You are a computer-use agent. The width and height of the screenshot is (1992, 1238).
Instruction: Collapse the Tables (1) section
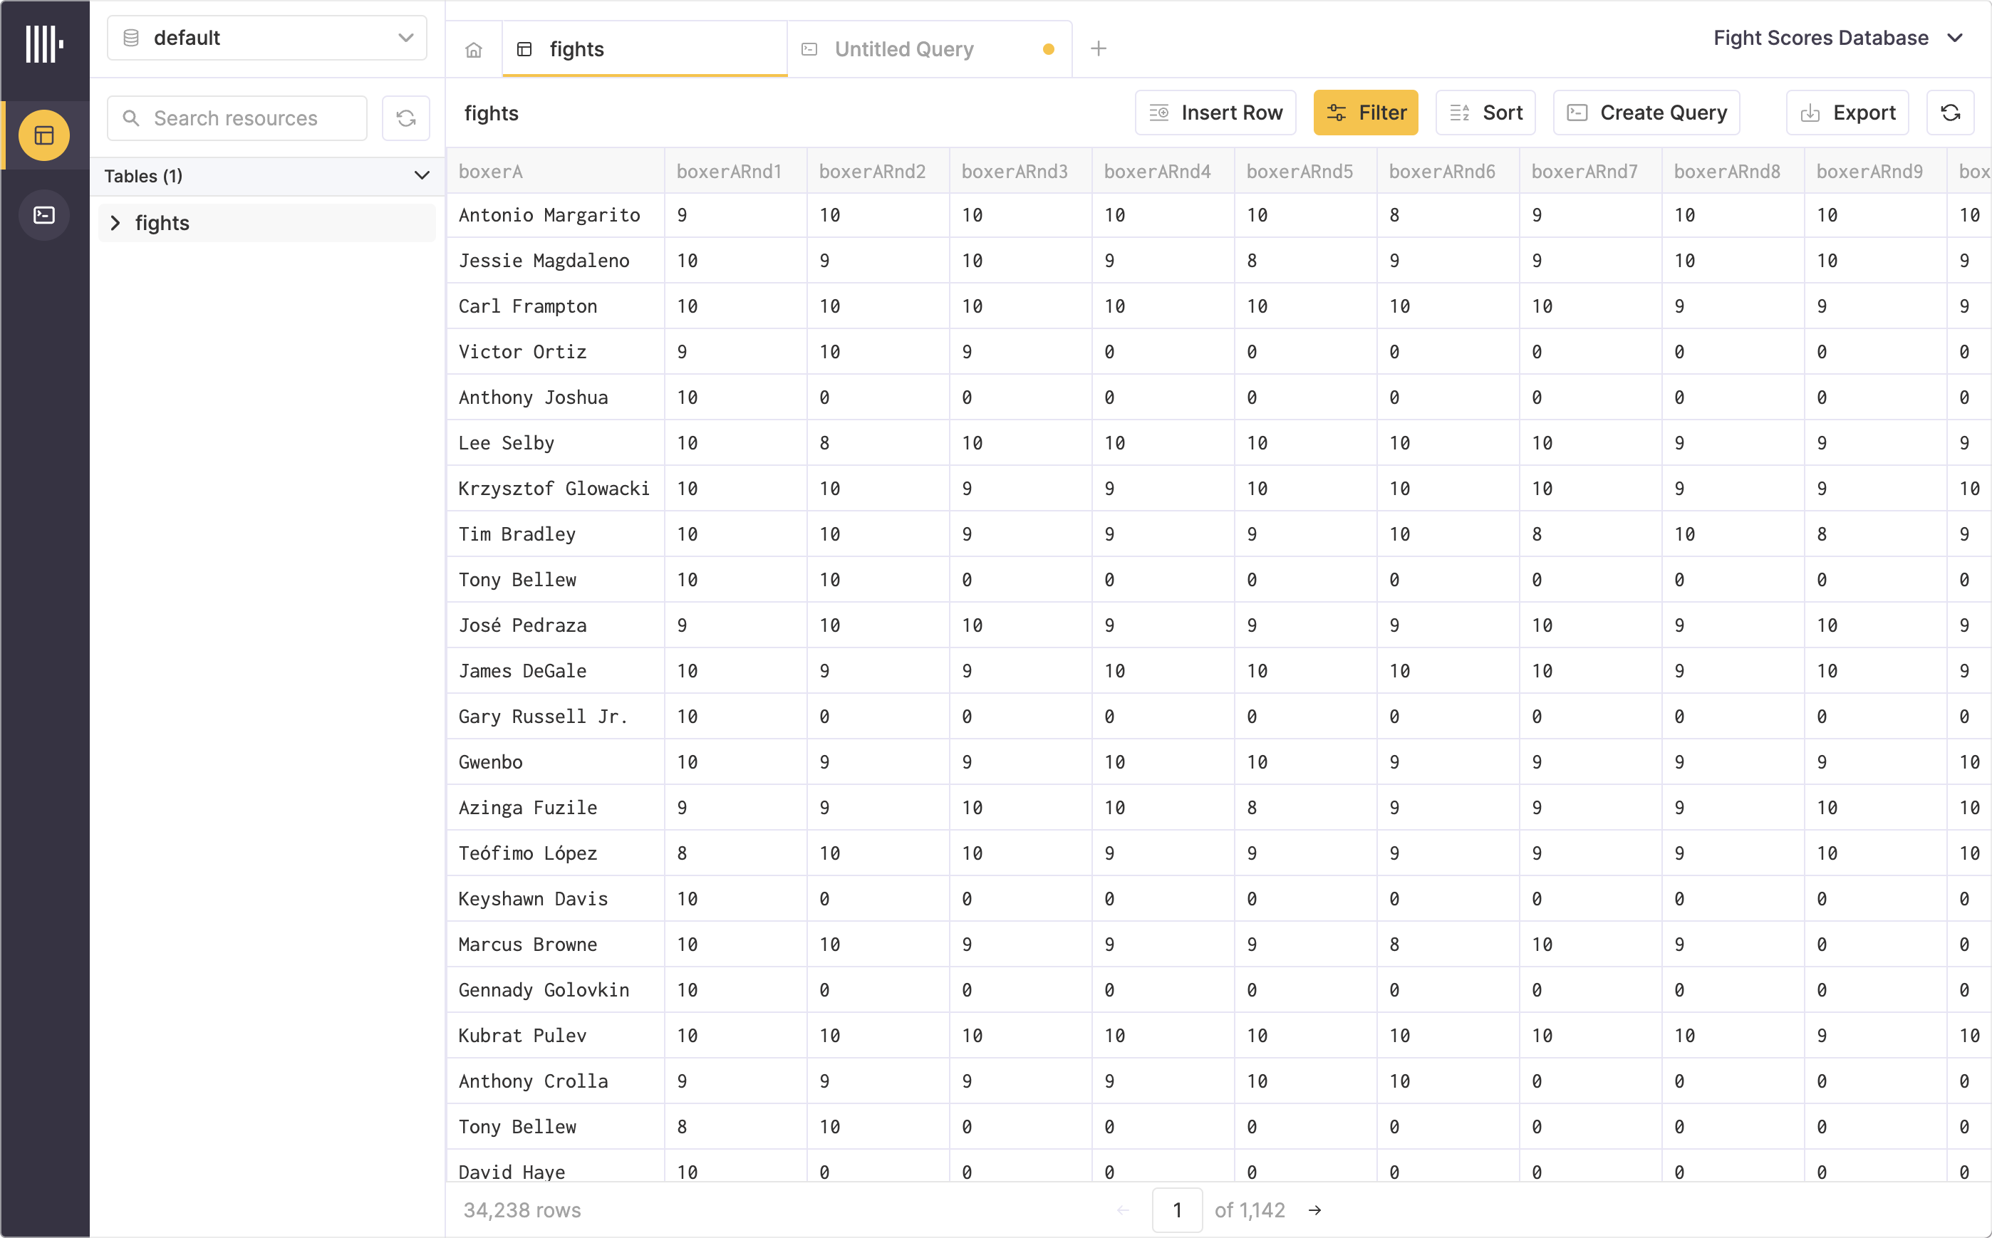tap(422, 175)
